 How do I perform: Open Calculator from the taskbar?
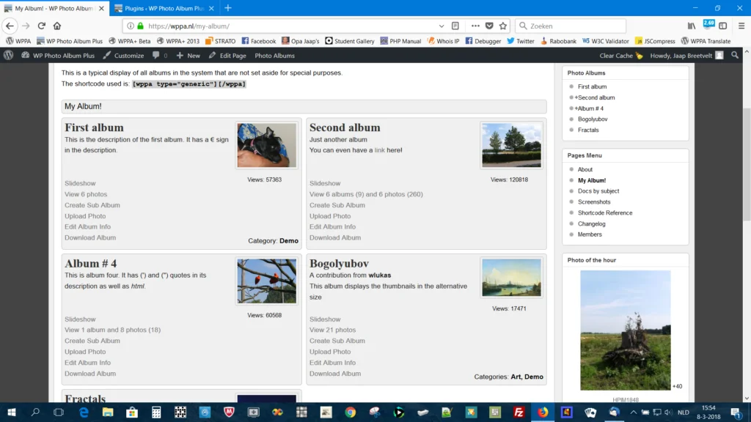coord(156,412)
